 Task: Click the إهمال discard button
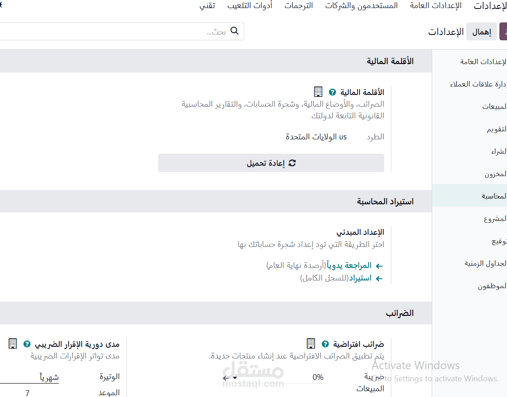[481, 31]
